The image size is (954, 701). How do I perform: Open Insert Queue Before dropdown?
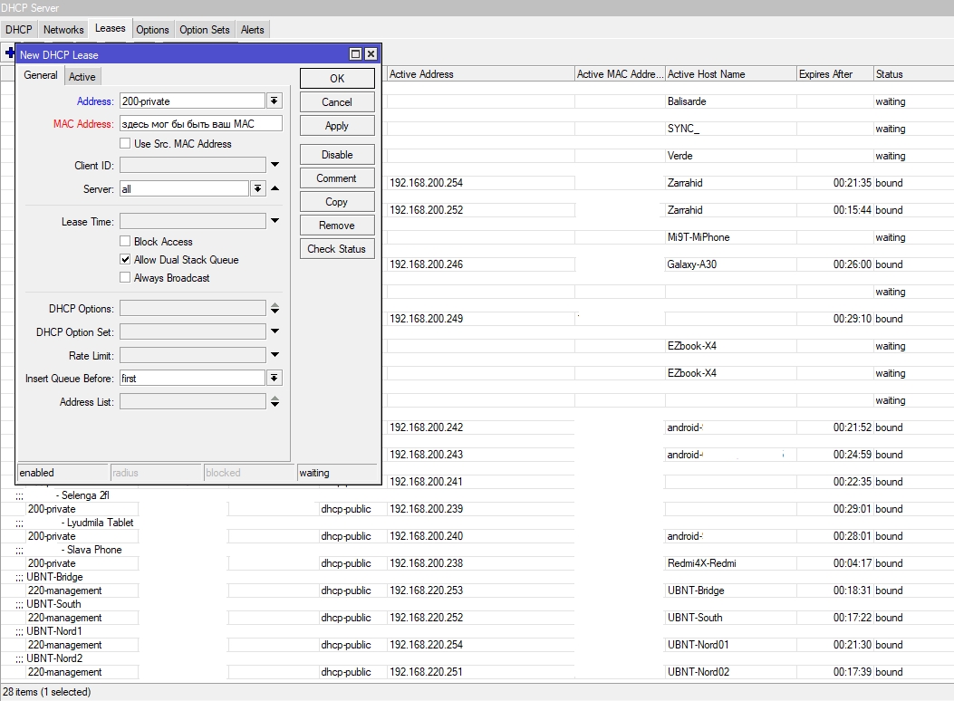pos(275,378)
